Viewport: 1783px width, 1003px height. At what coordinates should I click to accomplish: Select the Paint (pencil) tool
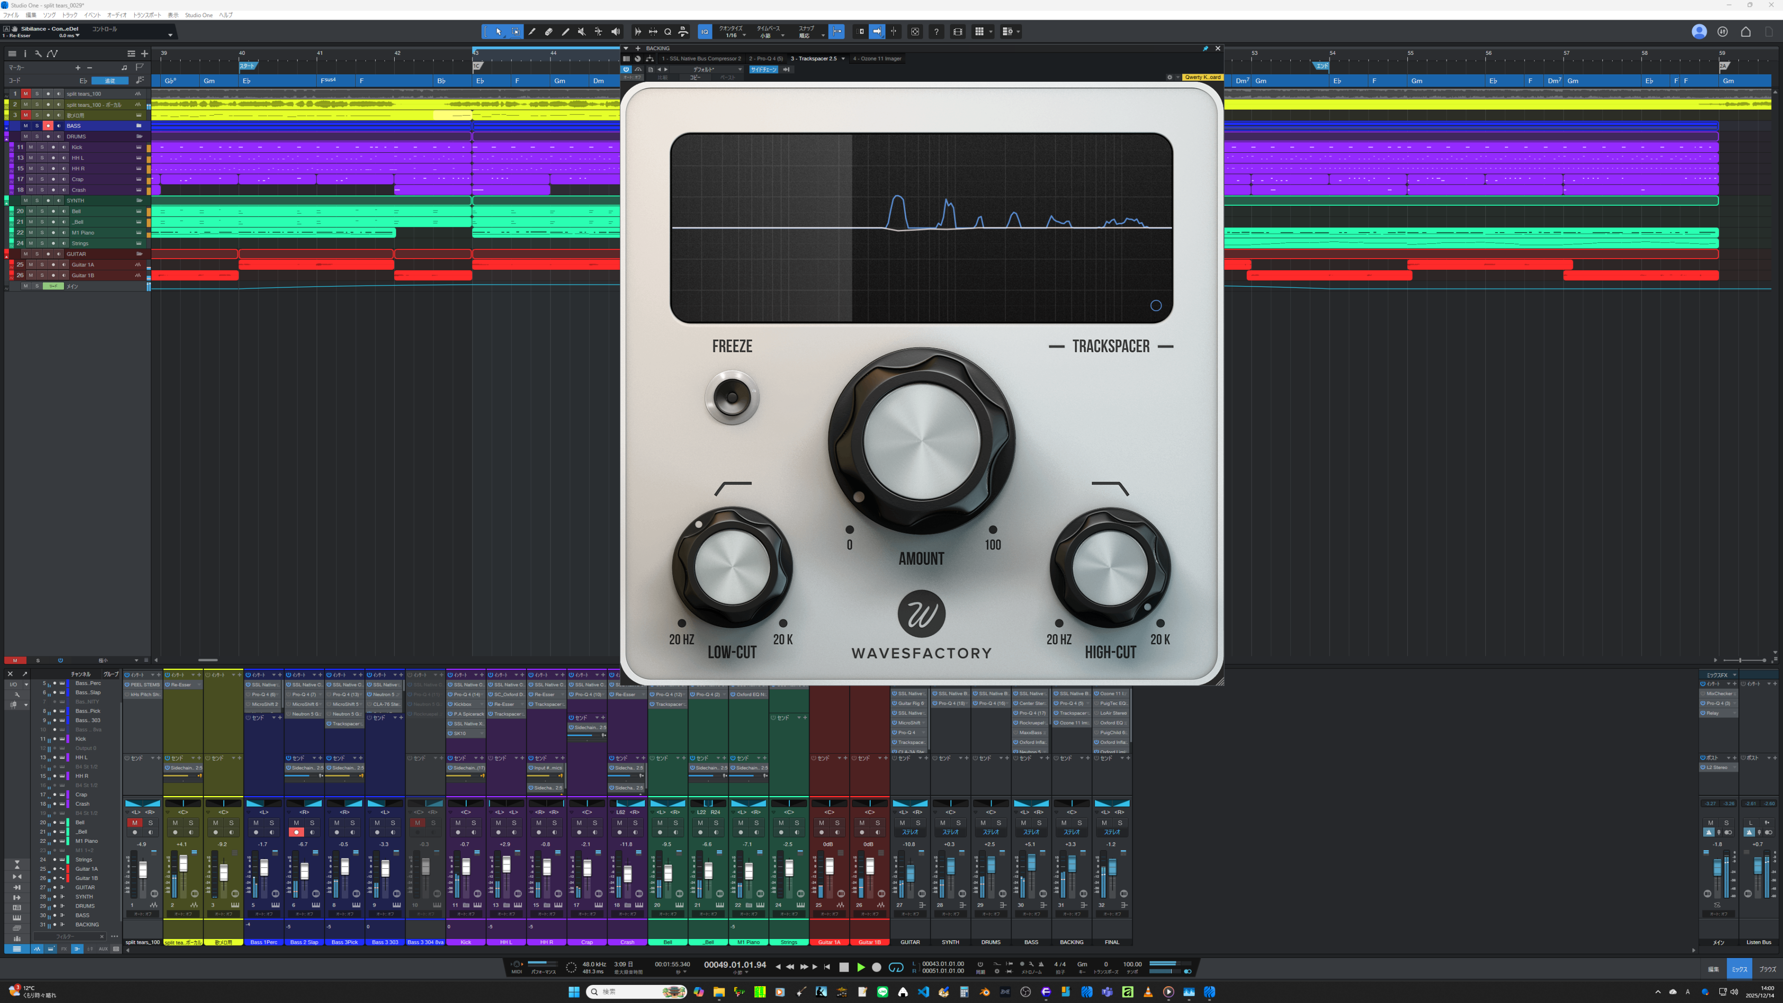coord(566,31)
